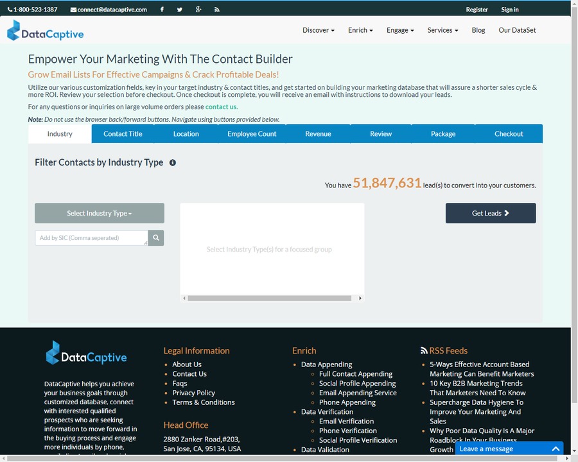Open the Contact Us footer link
This screenshot has height=462, width=578.
[189, 374]
